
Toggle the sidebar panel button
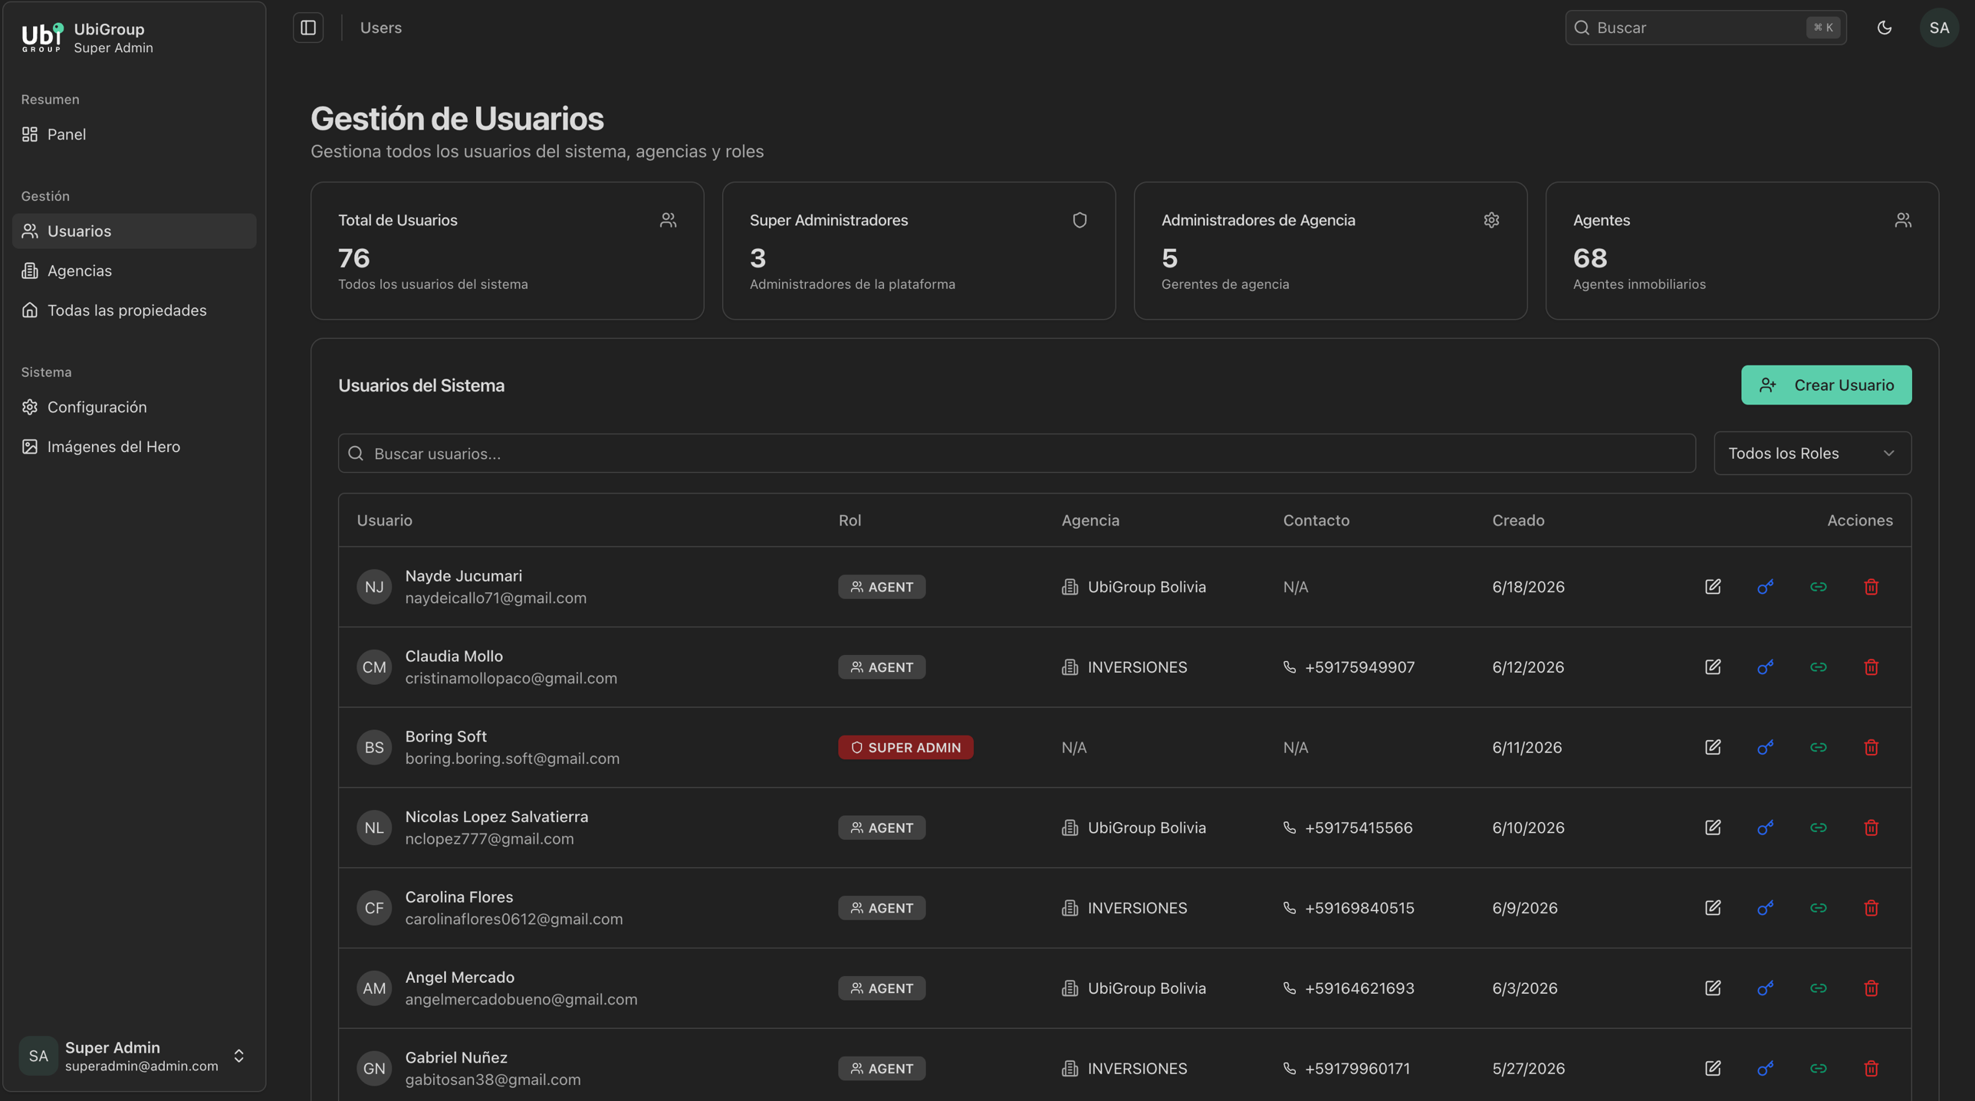(x=308, y=28)
